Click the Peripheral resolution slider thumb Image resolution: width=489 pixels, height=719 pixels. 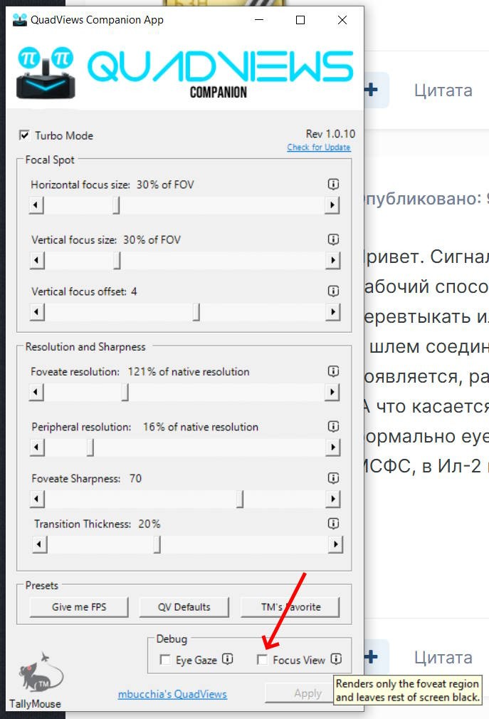90,447
